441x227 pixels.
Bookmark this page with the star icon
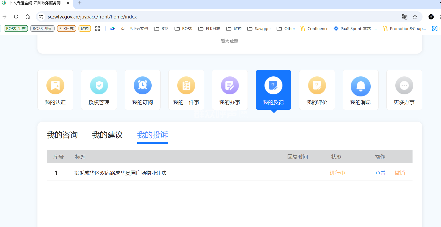[415, 17]
